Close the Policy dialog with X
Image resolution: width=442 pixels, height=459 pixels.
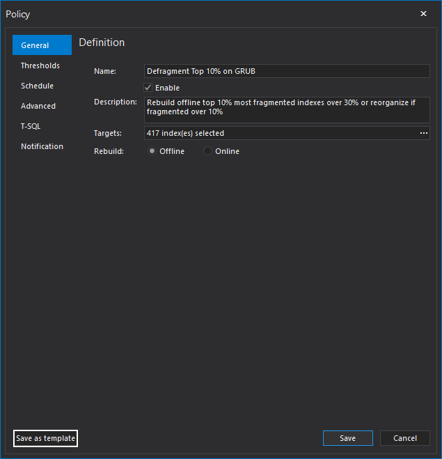[424, 14]
